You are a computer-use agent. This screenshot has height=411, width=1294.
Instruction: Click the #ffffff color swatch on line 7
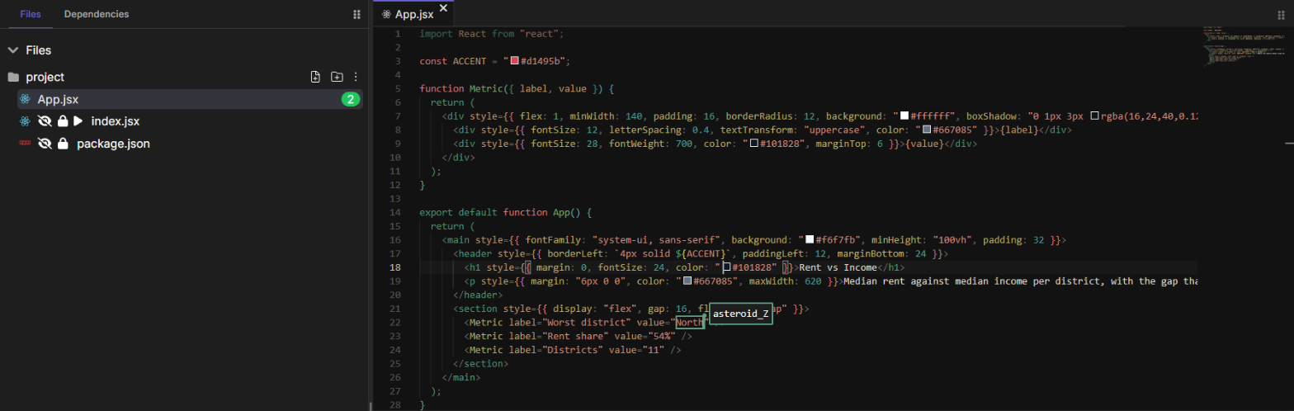tap(904, 116)
